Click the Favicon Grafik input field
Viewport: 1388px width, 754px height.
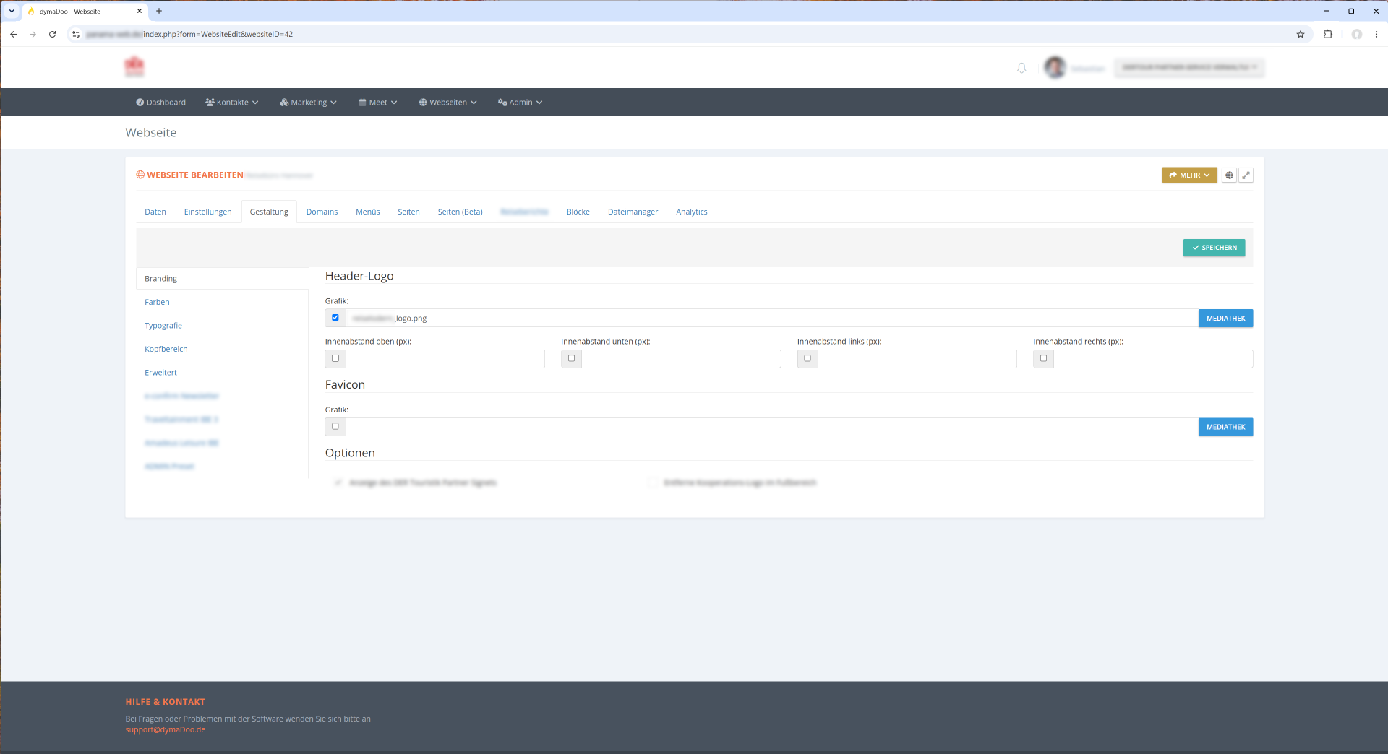point(771,427)
